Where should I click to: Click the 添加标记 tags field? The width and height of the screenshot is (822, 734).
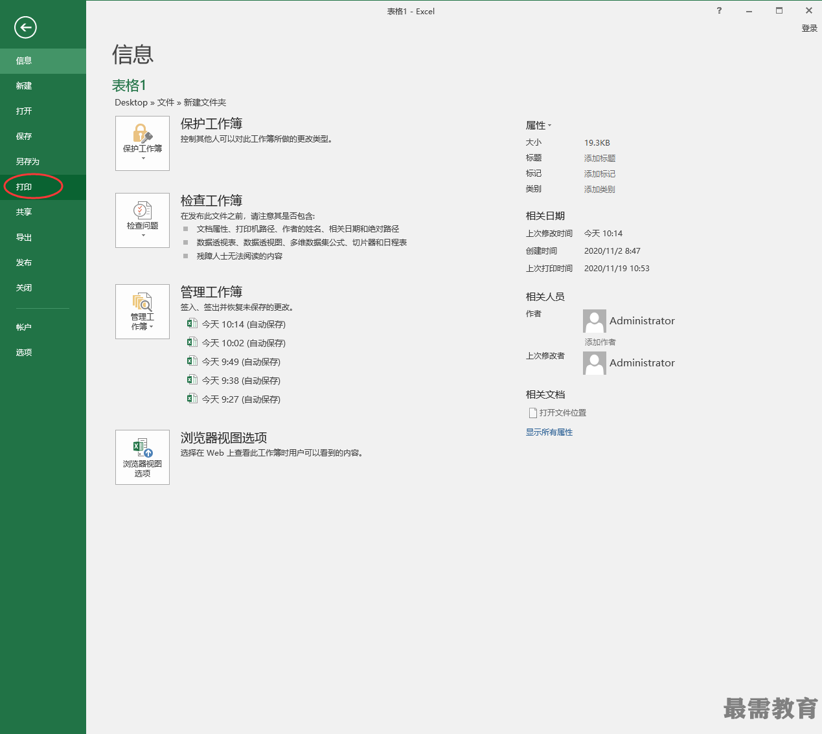600,174
